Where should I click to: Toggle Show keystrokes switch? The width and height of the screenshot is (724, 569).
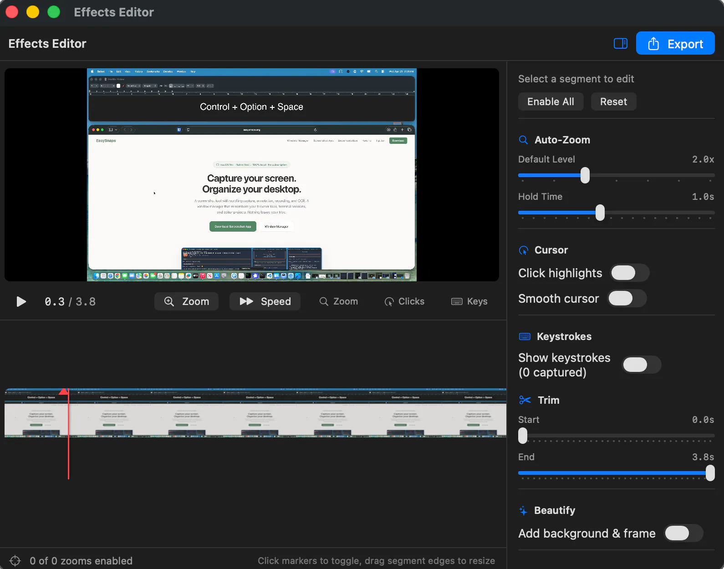click(642, 365)
